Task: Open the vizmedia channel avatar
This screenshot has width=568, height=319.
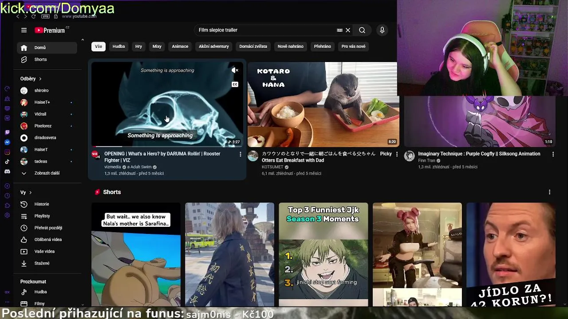Action: (x=96, y=155)
